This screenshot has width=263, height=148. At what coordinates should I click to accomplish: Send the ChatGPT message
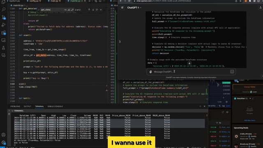click(232, 72)
